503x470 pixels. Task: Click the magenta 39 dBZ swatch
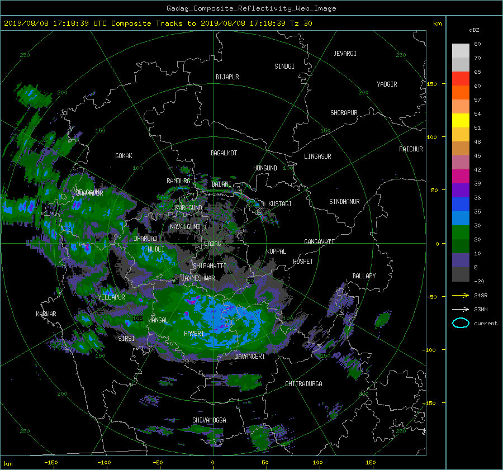[461, 177]
